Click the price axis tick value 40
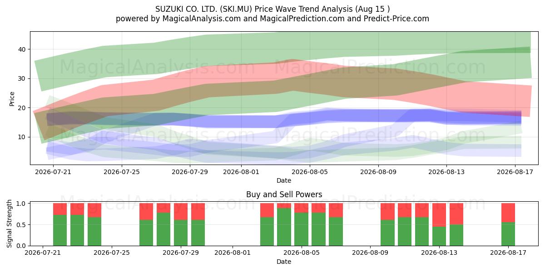Viewport: 545px width, 272px height. 23,49
